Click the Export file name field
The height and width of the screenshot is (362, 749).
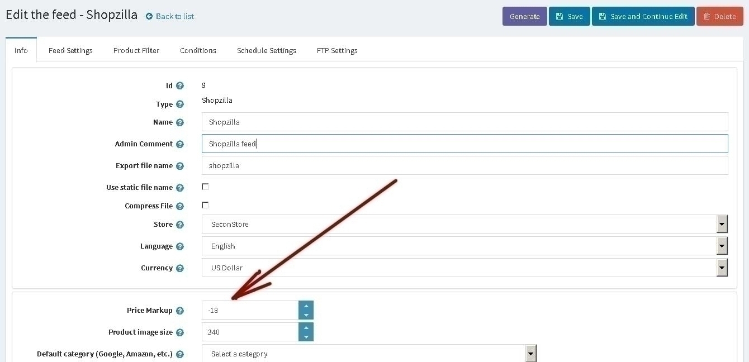coord(464,165)
